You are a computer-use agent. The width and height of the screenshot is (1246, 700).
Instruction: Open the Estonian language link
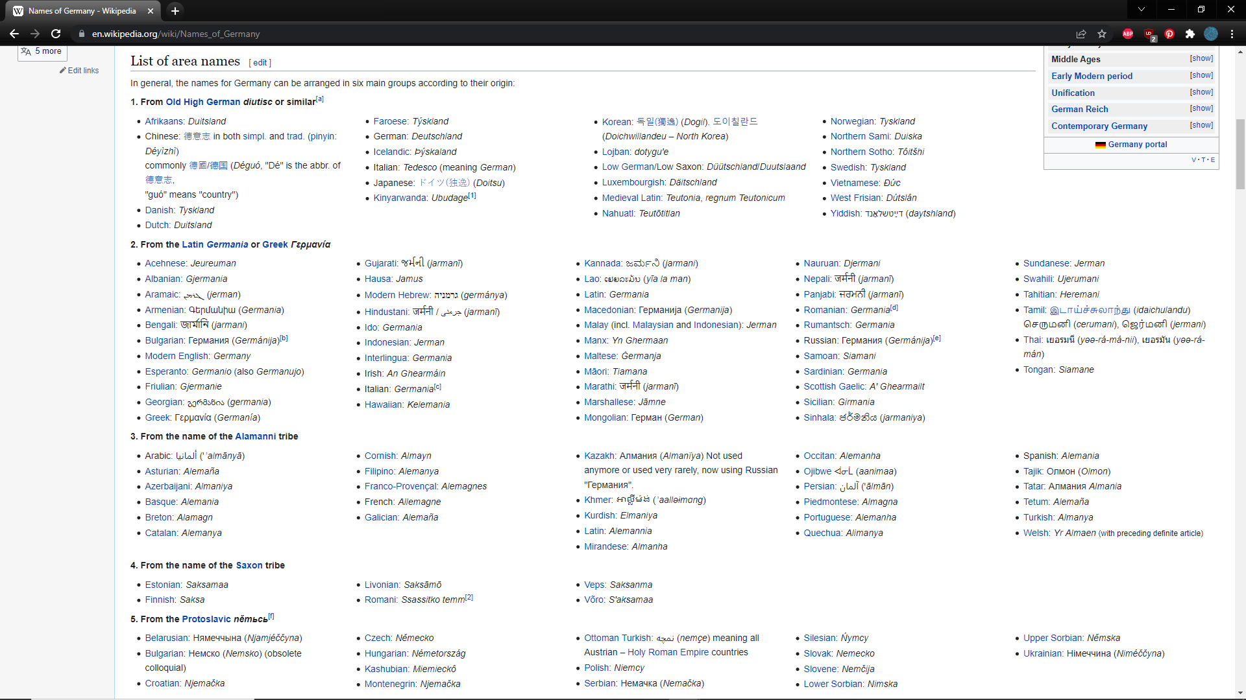[x=163, y=585]
